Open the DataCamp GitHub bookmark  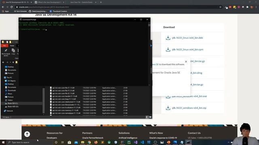tap(38, 11)
